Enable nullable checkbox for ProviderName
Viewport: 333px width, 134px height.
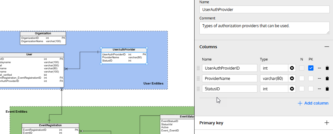coord(302,78)
